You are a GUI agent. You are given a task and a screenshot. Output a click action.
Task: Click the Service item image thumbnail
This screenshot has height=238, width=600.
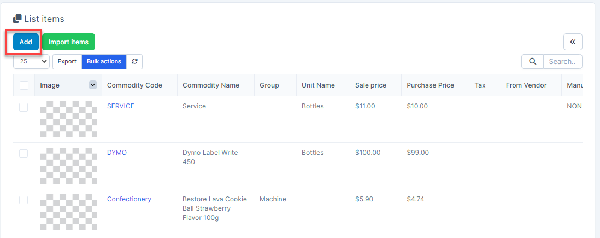pyautogui.click(x=68, y=119)
